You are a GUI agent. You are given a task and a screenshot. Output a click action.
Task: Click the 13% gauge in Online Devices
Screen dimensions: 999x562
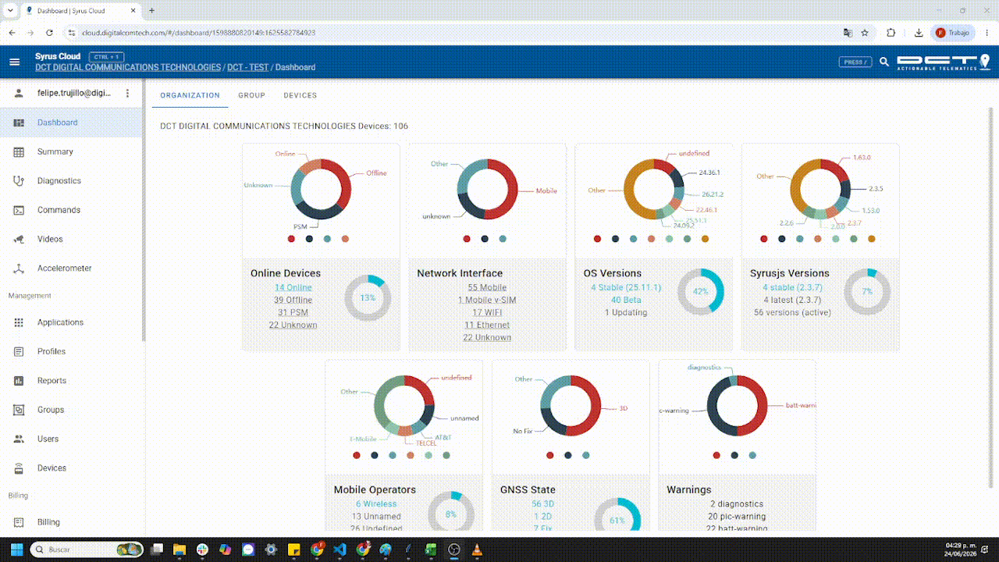pos(368,297)
